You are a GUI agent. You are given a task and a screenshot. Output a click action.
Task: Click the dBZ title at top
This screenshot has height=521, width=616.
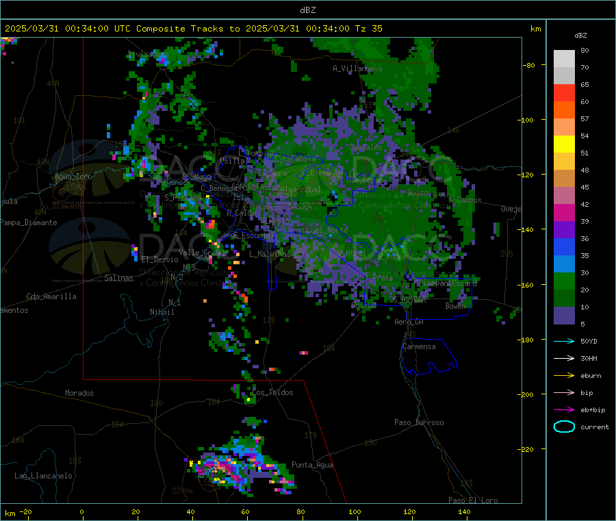click(x=307, y=10)
